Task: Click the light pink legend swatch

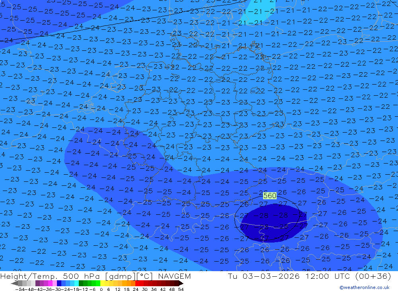Action: [x=55, y=283]
